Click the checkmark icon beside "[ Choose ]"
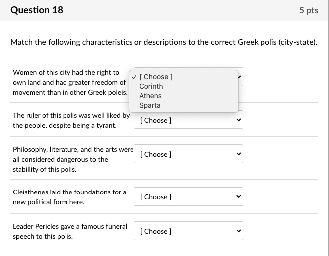The height and width of the screenshot is (256, 329). tap(134, 77)
